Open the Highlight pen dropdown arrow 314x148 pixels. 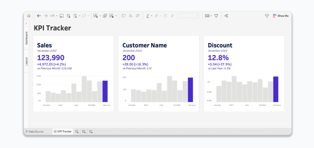pyautogui.click(x=152, y=16)
